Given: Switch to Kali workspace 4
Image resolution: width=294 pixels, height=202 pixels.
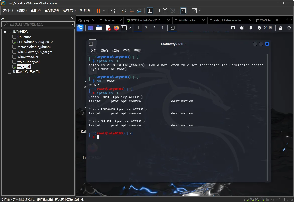Looking at the screenshot, I should [162, 28].
